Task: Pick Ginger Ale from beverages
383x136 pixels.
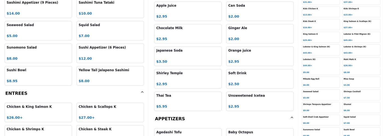Action: pos(260,34)
